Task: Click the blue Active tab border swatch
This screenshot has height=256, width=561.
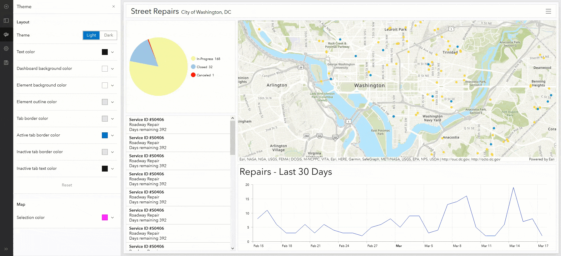Action: click(105, 135)
